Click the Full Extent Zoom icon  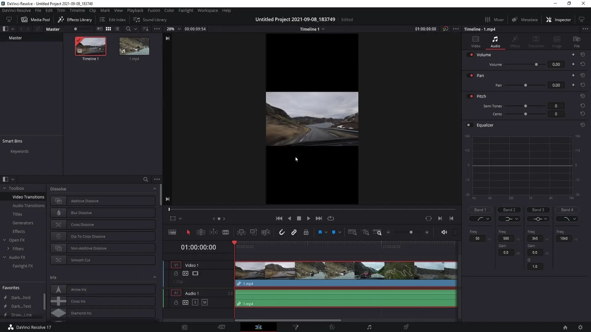352,232
